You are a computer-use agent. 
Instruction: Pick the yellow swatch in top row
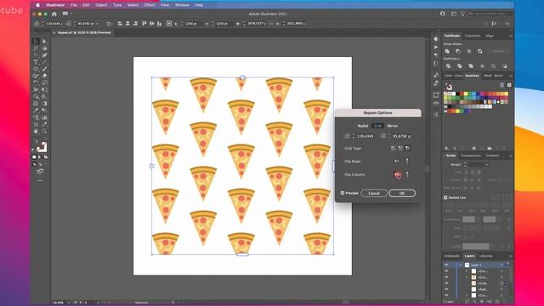coord(466,93)
